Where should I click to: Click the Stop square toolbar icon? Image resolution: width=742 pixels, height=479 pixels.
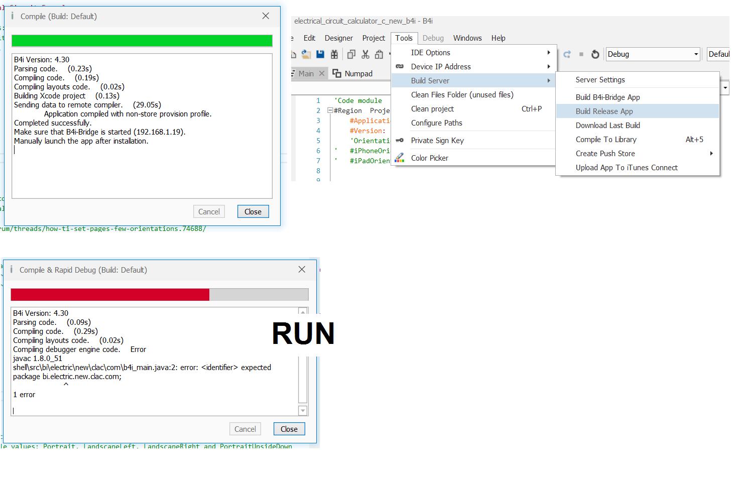(581, 54)
